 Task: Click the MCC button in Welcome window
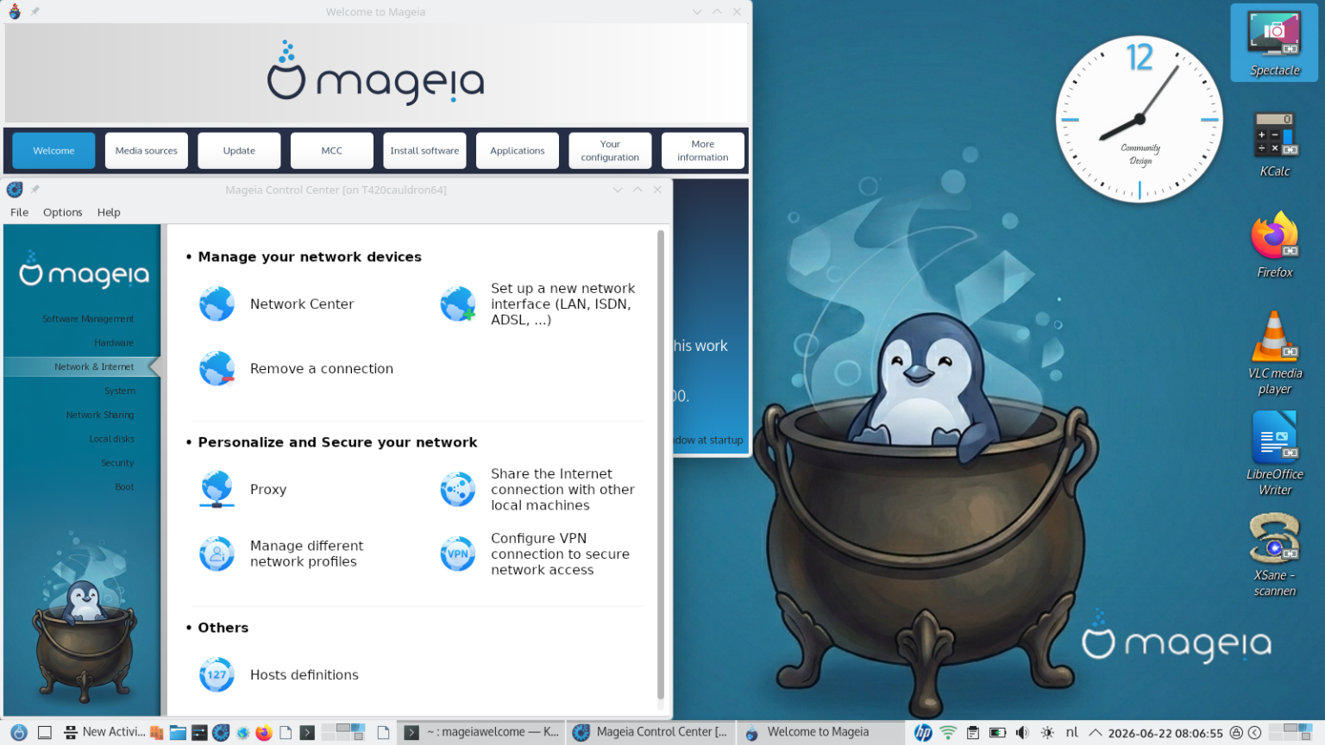point(332,151)
